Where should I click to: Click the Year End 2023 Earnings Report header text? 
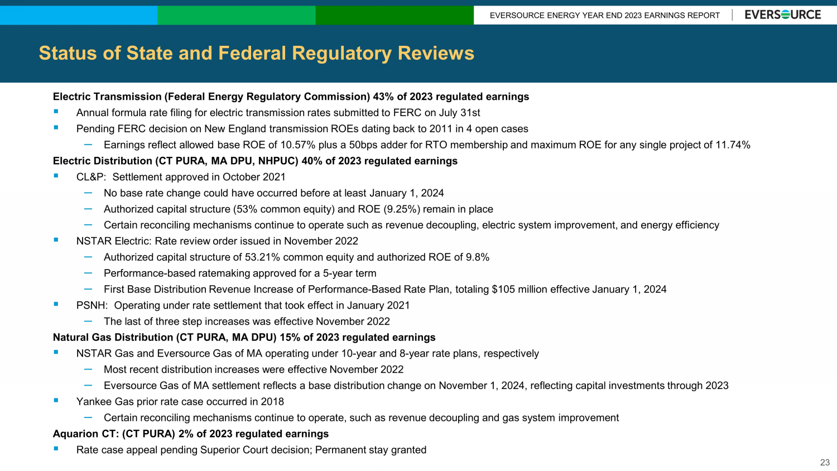click(604, 16)
